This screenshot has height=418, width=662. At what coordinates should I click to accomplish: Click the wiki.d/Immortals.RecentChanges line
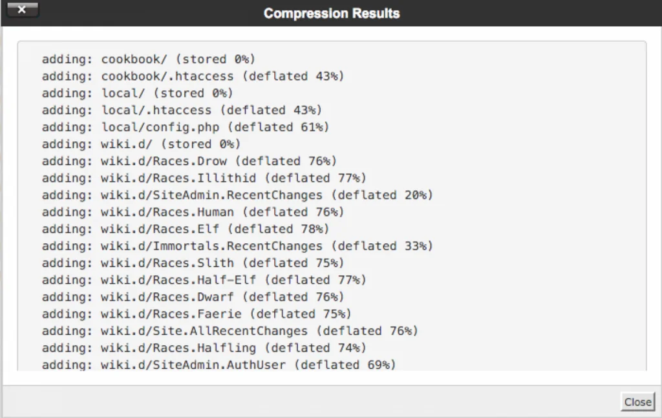(x=237, y=246)
